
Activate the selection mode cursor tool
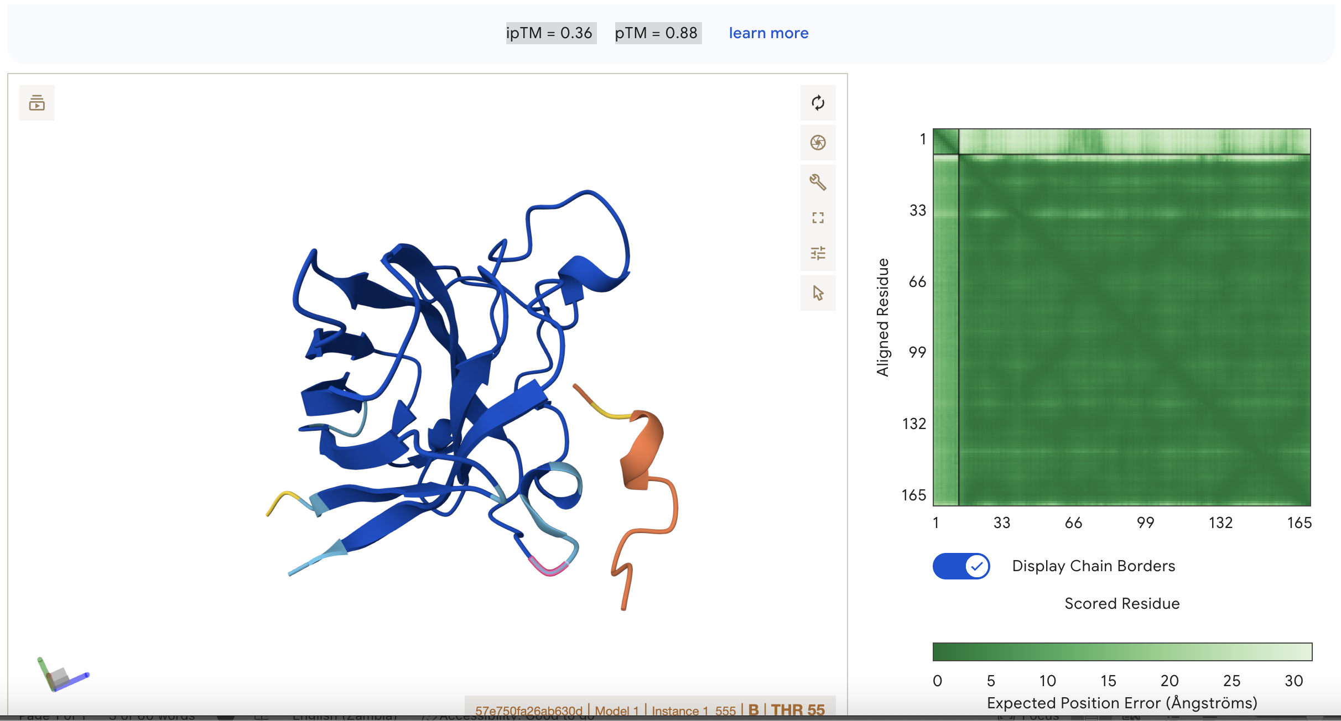pos(818,293)
